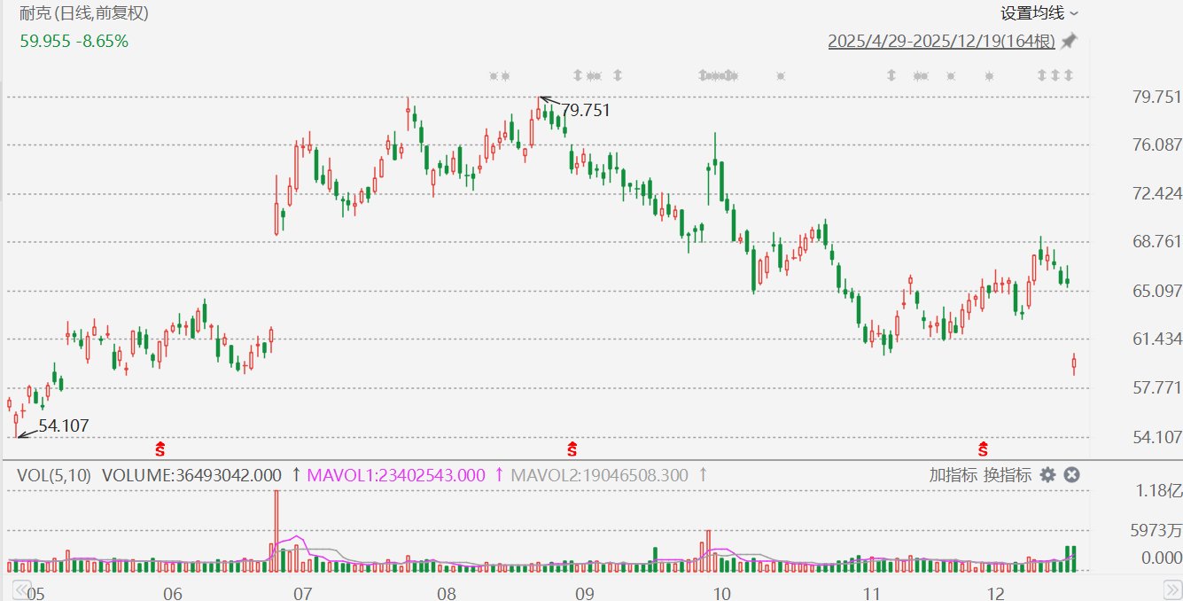
Task: Click the 07 month label on the timeline
Action: [302, 593]
